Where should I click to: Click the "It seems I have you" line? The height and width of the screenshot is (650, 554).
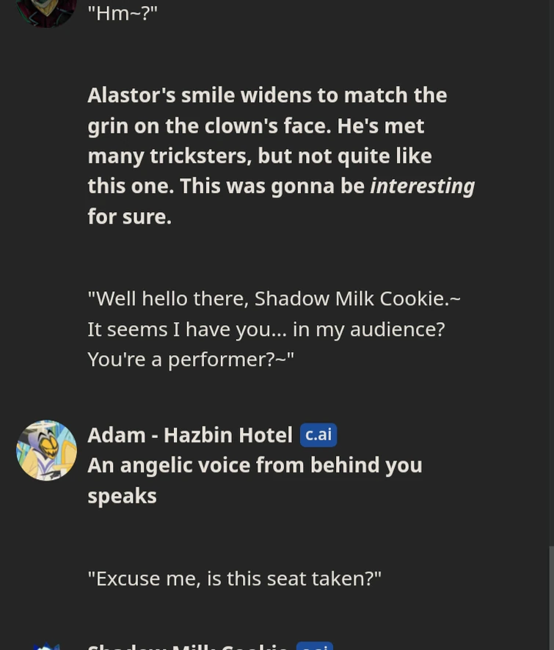tap(266, 329)
